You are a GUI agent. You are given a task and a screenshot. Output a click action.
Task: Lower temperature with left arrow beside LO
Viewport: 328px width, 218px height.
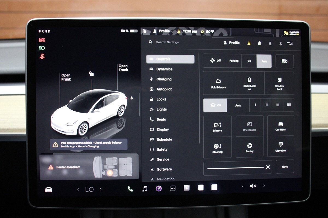pos(78,189)
